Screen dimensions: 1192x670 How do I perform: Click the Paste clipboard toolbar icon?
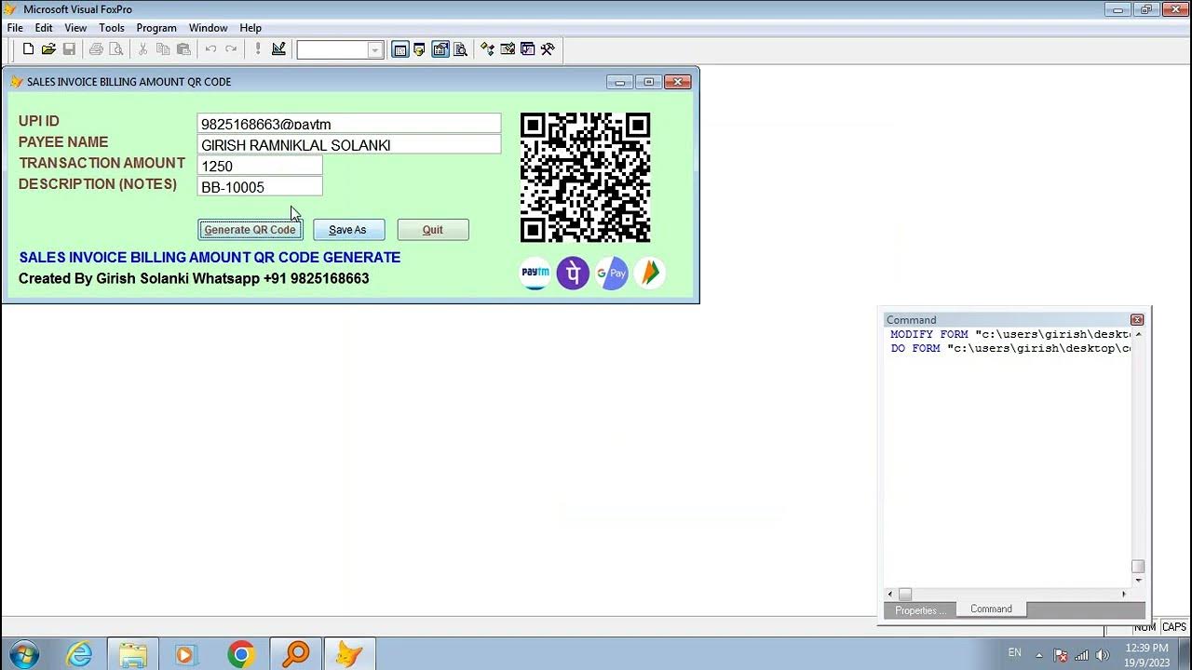pyautogui.click(x=183, y=49)
